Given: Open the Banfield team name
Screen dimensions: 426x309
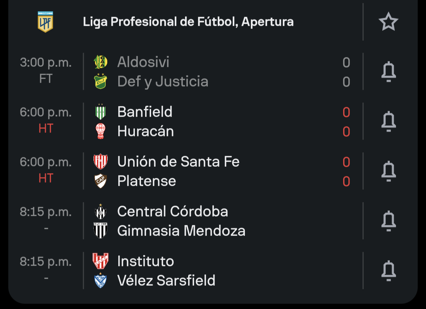Looking at the screenshot, I should 145,112.
